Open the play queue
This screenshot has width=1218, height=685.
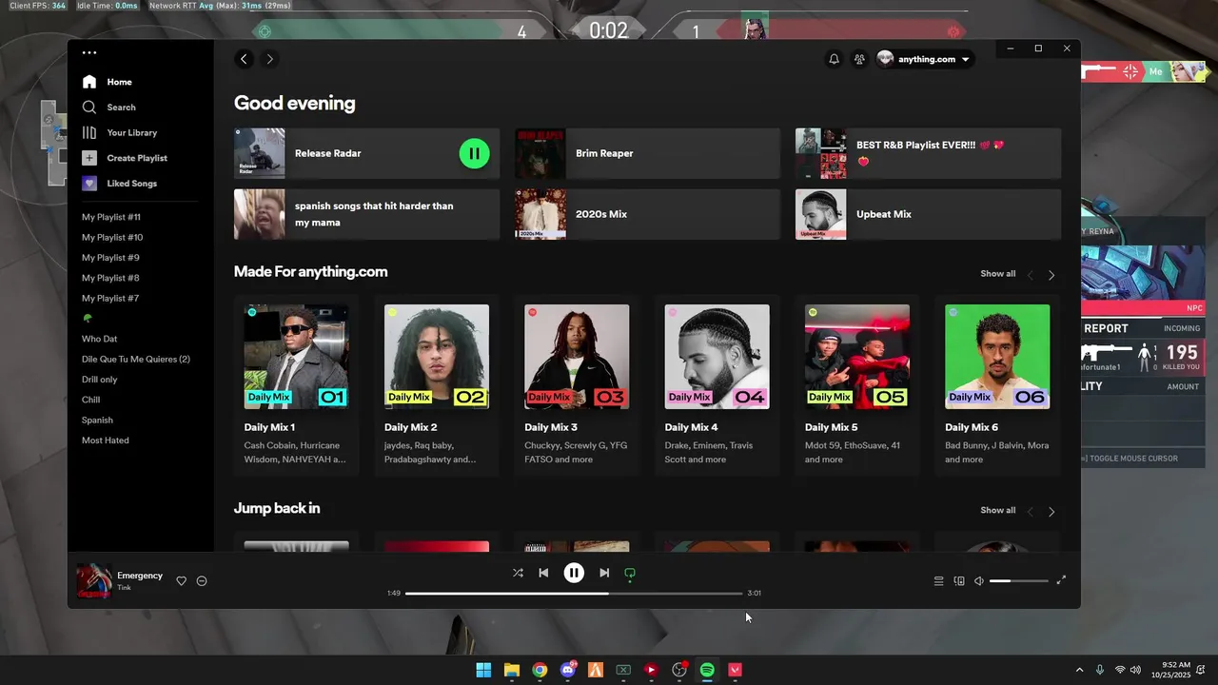point(938,580)
